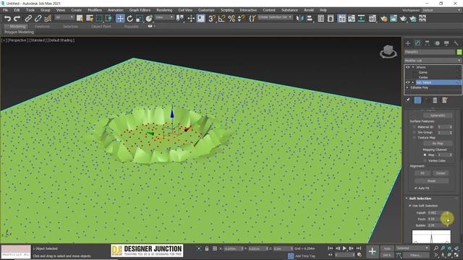The width and height of the screenshot is (463, 260).
Task: Open the Modifier List dropdown
Action: 433,61
